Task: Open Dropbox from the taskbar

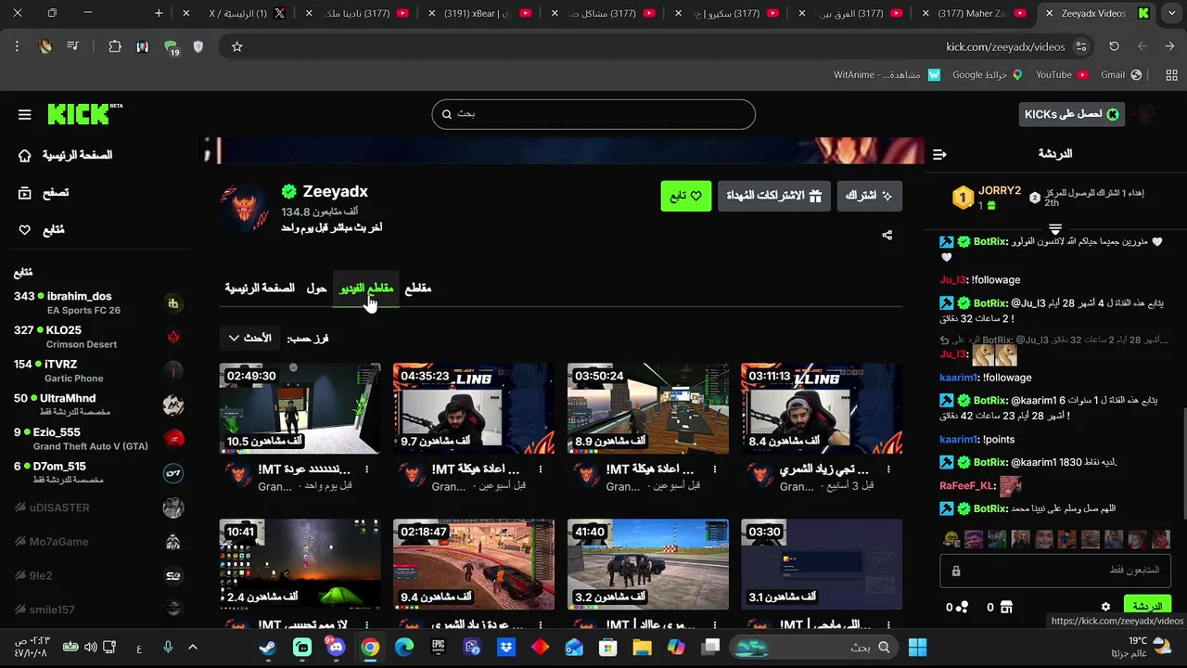Action: click(x=506, y=648)
